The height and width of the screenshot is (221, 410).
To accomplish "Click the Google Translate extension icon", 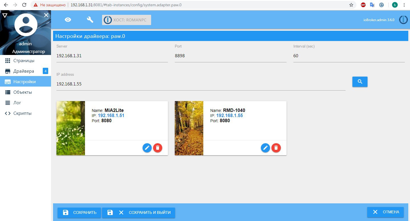I will [x=372, y=5].
